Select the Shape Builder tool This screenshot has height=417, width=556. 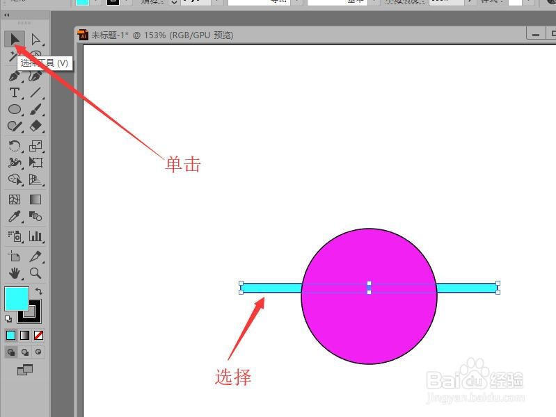(x=15, y=179)
